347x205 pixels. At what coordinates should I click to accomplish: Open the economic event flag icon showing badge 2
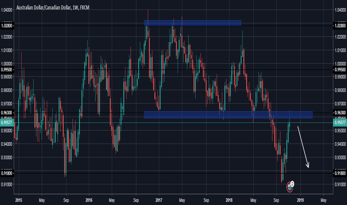point(290,187)
